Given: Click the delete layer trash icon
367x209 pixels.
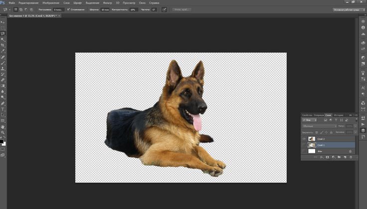Looking at the screenshot, I should [x=351, y=157].
